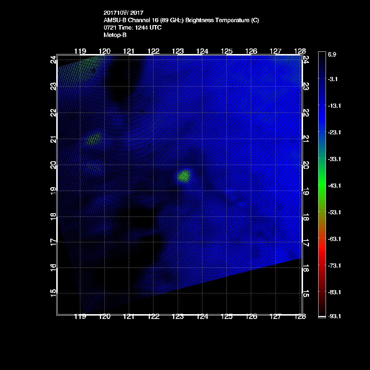
Task: Click the '0721 Time: 1244 UTC' text
Action: pyautogui.click(x=132, y=28)
